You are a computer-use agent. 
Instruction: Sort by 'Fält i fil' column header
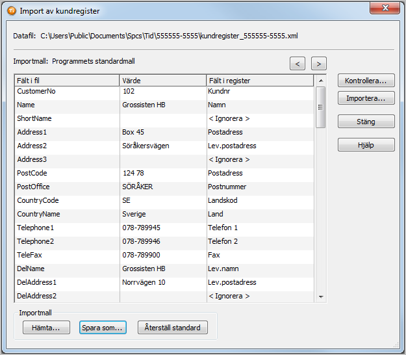pyautogui.click(x=67, y=81)
